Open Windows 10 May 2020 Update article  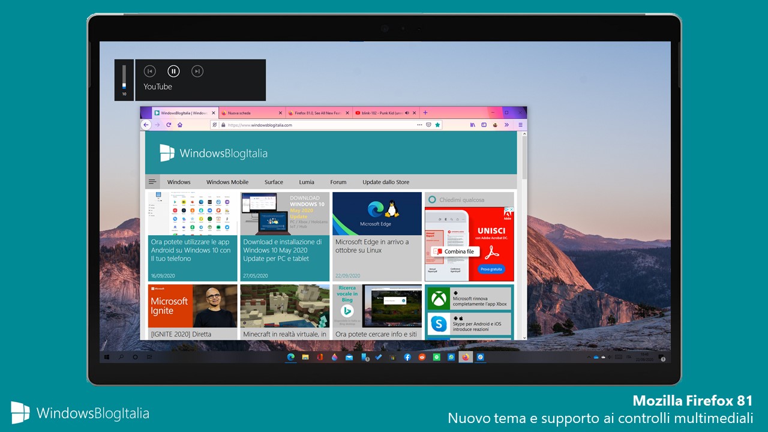point(285,236)
